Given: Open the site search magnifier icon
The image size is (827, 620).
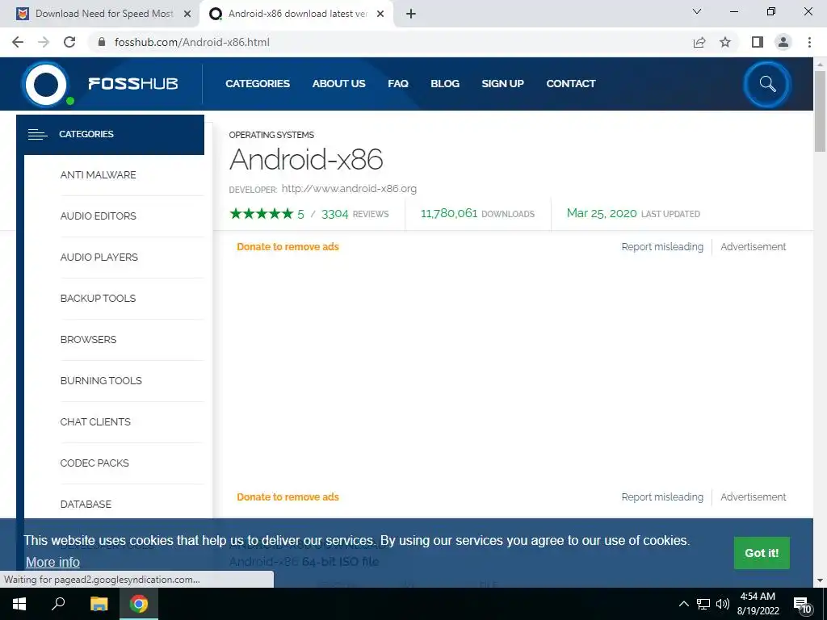Looking at the screenshot, I should [x=767, y=84].
